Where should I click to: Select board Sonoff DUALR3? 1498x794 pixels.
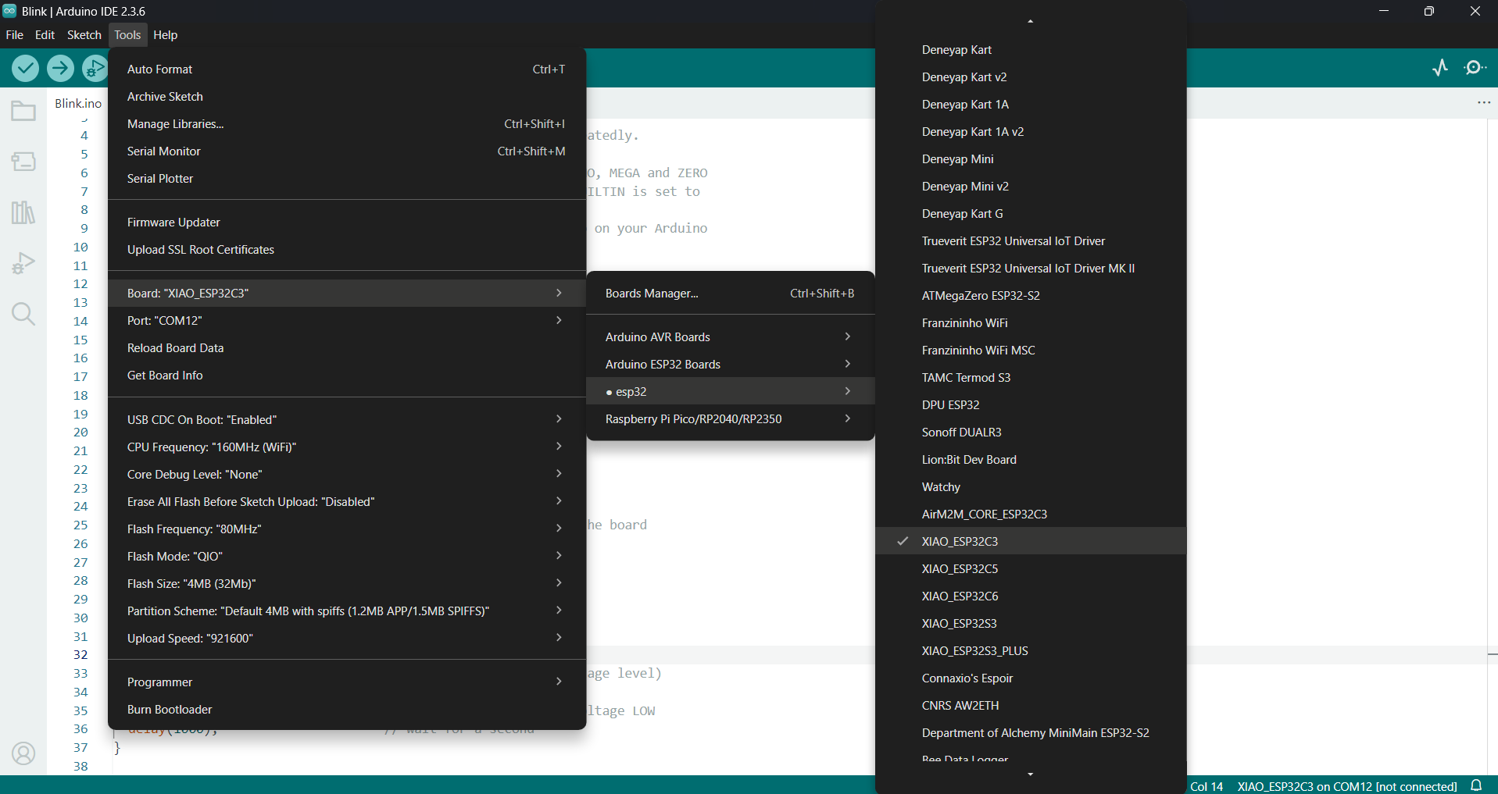coord(1030,432)
